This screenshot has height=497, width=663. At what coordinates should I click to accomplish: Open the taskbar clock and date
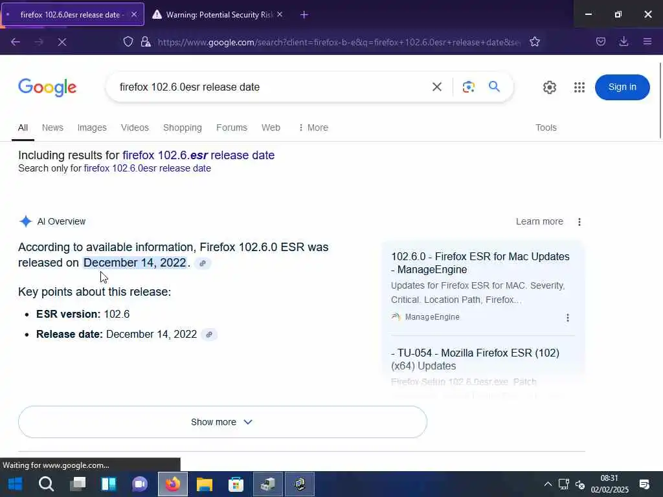coord(609,484)
